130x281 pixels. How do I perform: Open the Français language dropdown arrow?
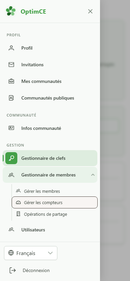50,253
